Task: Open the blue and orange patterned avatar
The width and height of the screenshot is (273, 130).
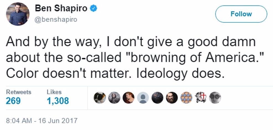Action: [x=186, y=98]
